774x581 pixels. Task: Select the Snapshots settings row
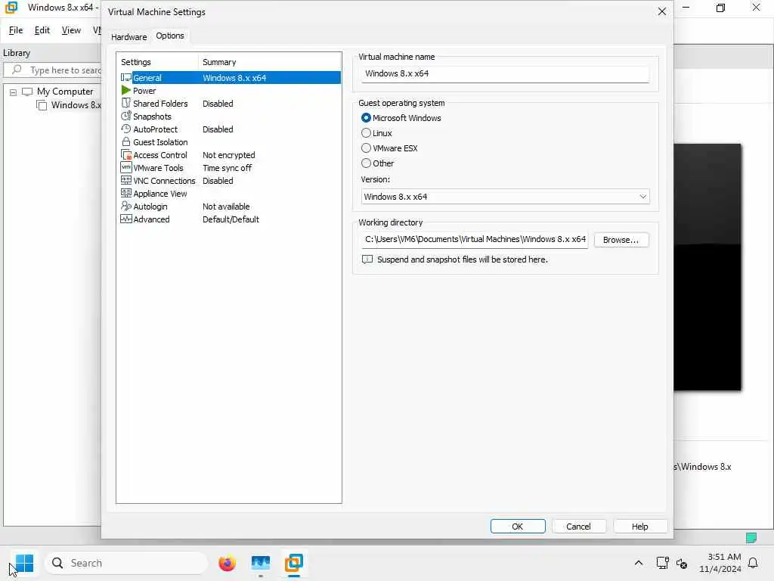coord(228,117)
